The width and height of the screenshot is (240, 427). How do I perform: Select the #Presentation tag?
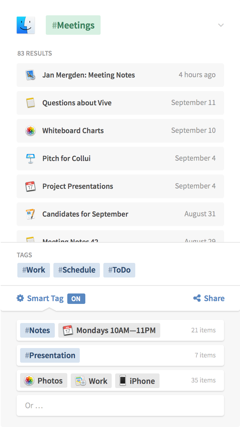50,355
